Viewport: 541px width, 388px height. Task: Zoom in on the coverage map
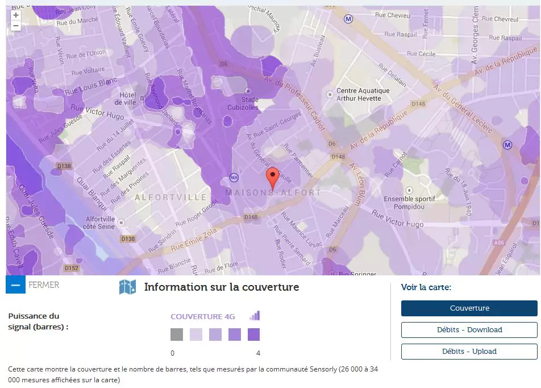pos(16,15)
